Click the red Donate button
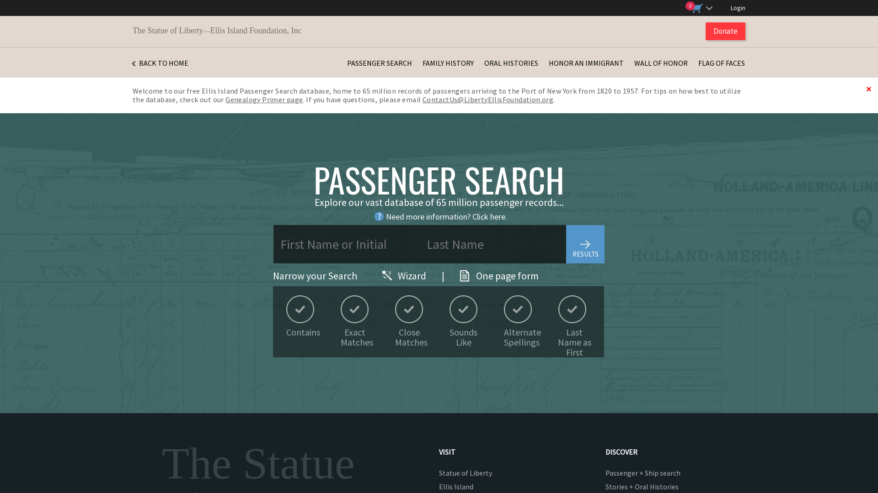The image size is (878, 493). (725, 31)
